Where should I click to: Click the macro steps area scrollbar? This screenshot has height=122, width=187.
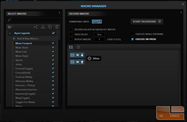[x=180, y=78]
